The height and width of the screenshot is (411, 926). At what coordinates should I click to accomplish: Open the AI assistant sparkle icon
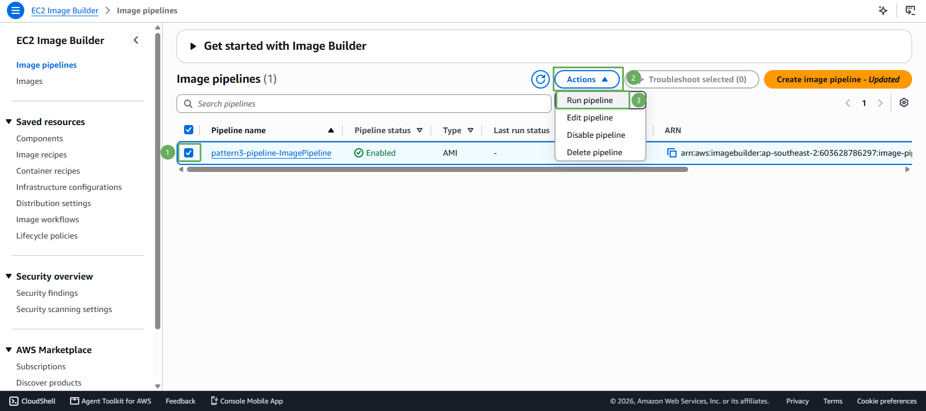click(x=883, y=10)
